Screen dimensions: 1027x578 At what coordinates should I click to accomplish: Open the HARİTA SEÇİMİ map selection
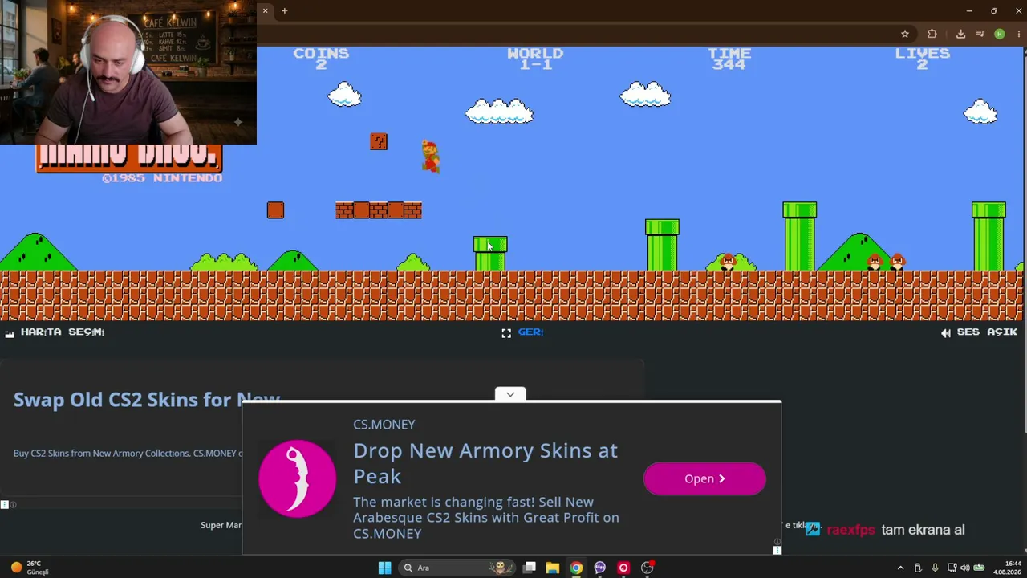[x=55, y=332]
